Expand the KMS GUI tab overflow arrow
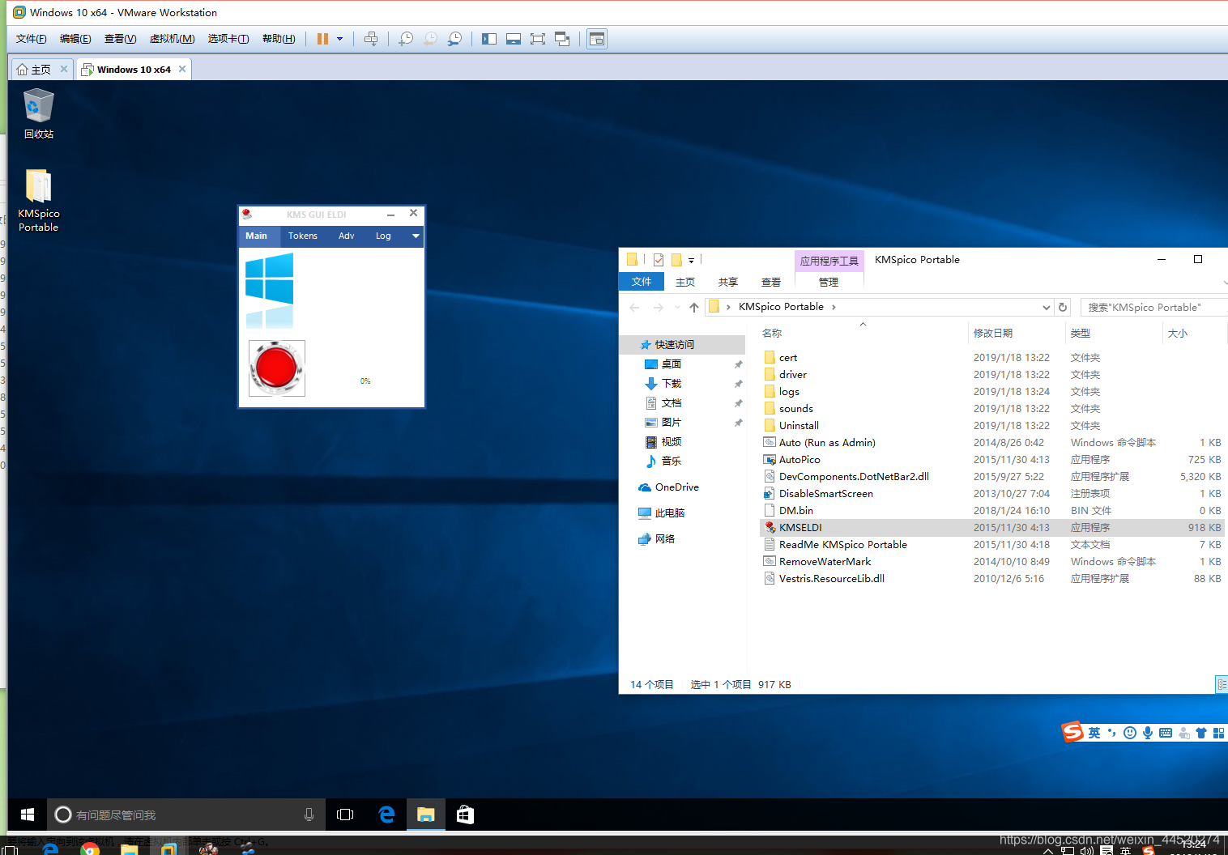1228x855 pixels. tap(416, 236)
